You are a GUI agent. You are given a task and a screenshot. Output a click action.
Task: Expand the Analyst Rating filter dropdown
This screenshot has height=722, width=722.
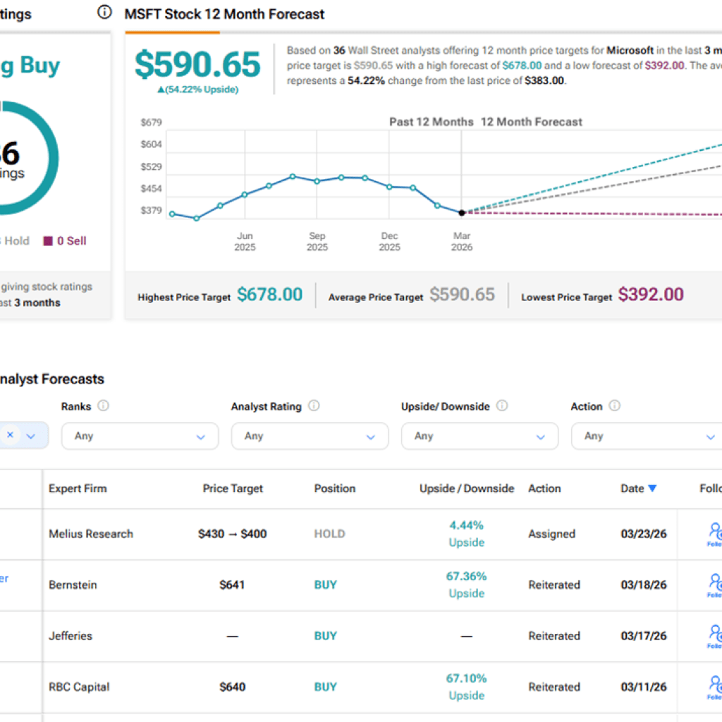[x=310, y=436]
